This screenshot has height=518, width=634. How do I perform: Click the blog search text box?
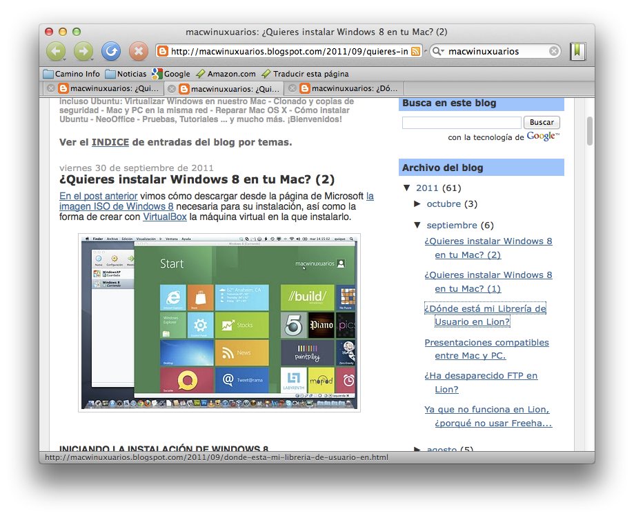tap(462, 123)
